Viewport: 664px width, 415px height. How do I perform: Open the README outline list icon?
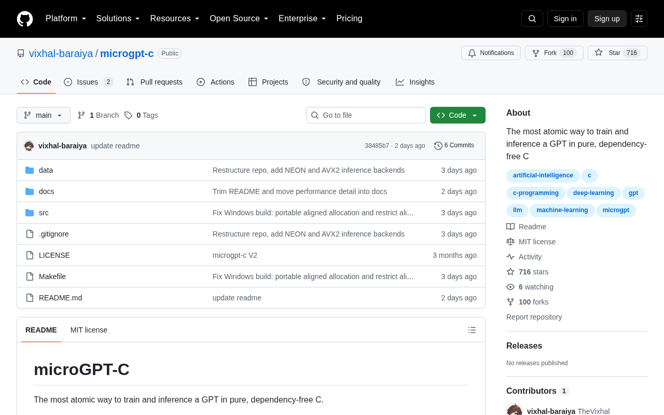tap(472, 330)
